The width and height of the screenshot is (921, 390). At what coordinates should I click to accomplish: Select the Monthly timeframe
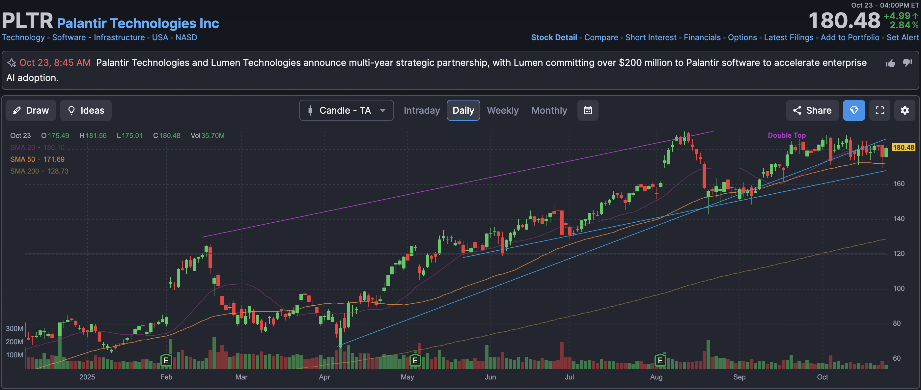click(549, 110)
